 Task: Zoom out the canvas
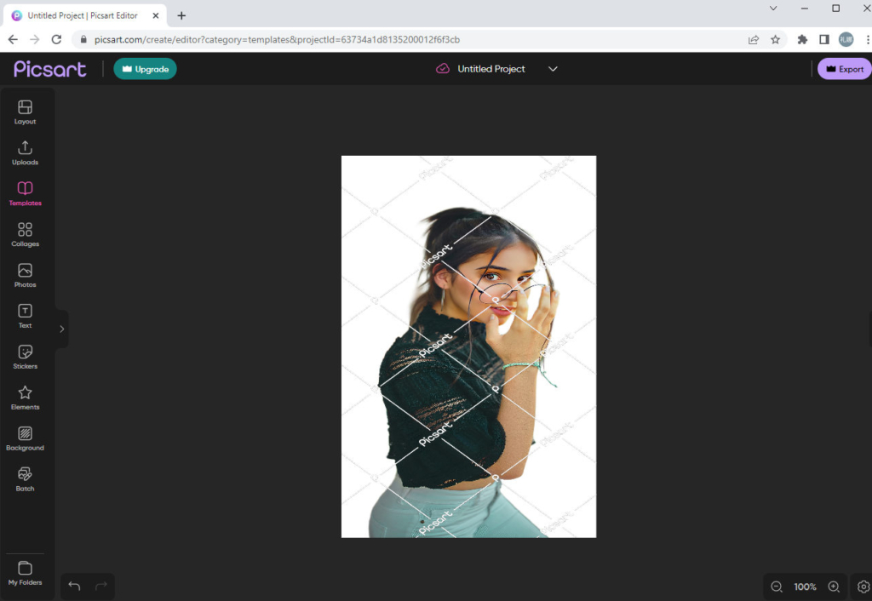(777, 587)
